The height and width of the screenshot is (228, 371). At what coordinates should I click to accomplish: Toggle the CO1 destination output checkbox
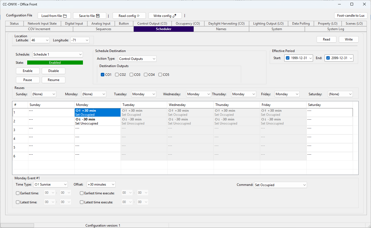tap(102, 74)
